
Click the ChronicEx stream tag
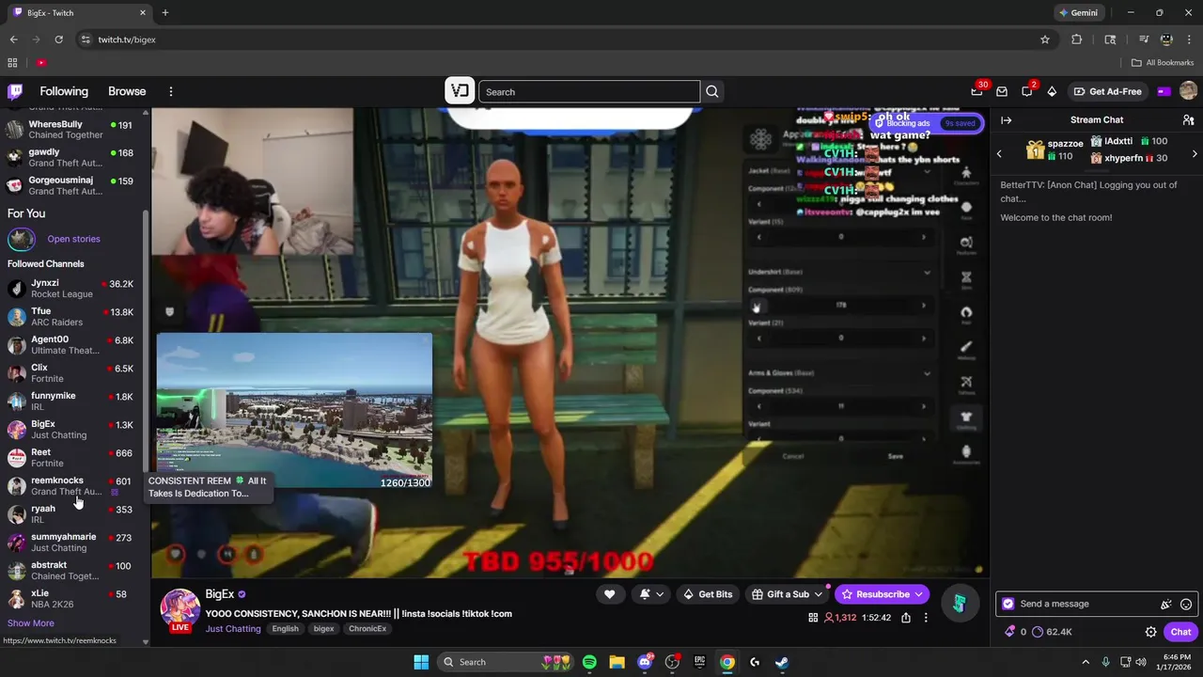[x=367, y=629]
